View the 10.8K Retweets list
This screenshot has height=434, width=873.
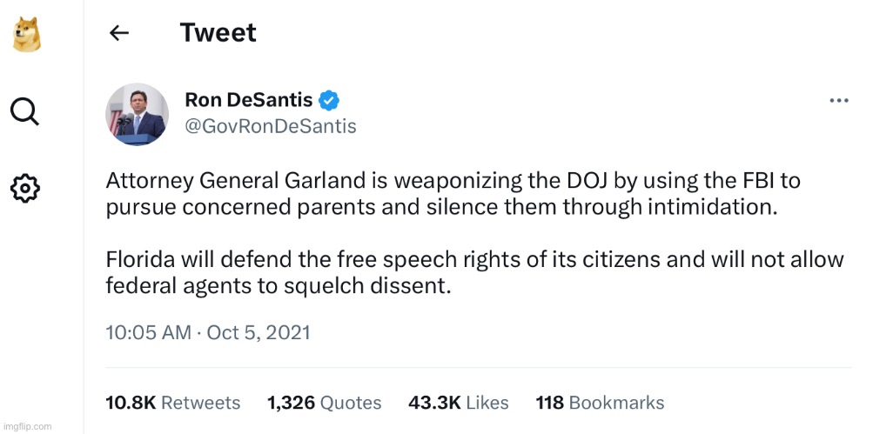(172, 403)
